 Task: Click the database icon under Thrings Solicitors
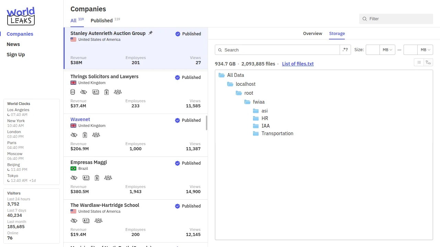point(73,92)
